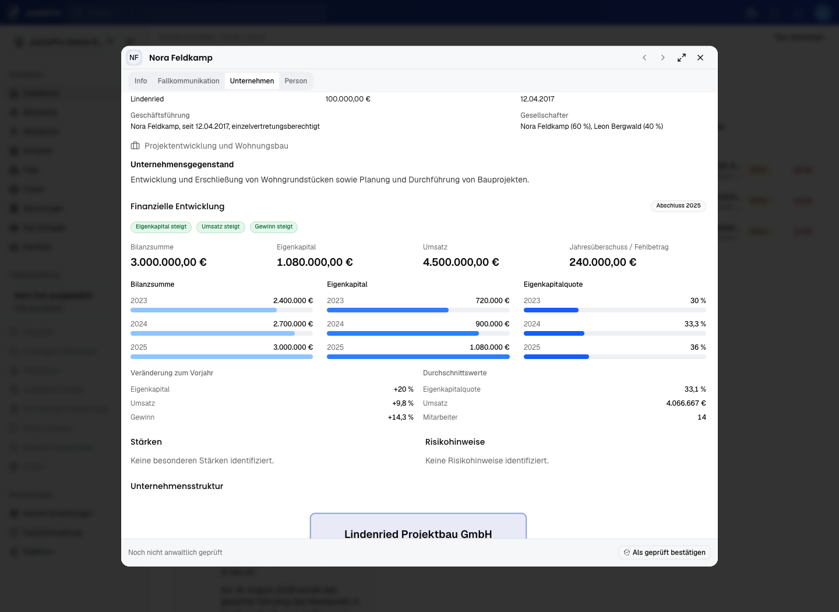
Task: Click the Unternehmensstruktur heading
Action: (x=177, y=486)
